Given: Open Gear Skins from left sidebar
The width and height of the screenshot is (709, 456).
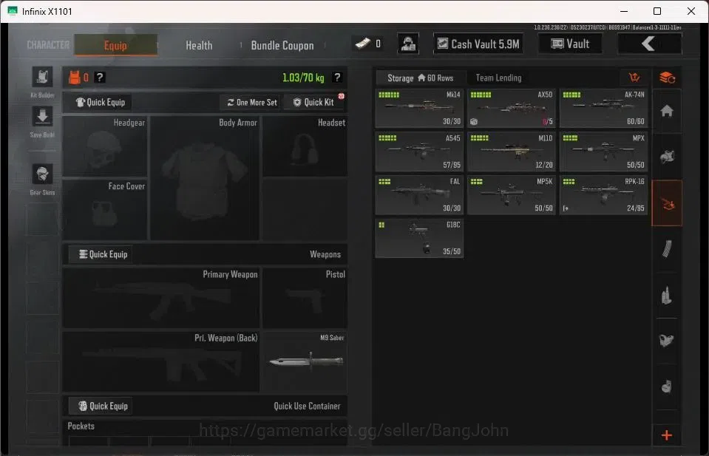Looking at the screenshot, I should coord(42,174).
